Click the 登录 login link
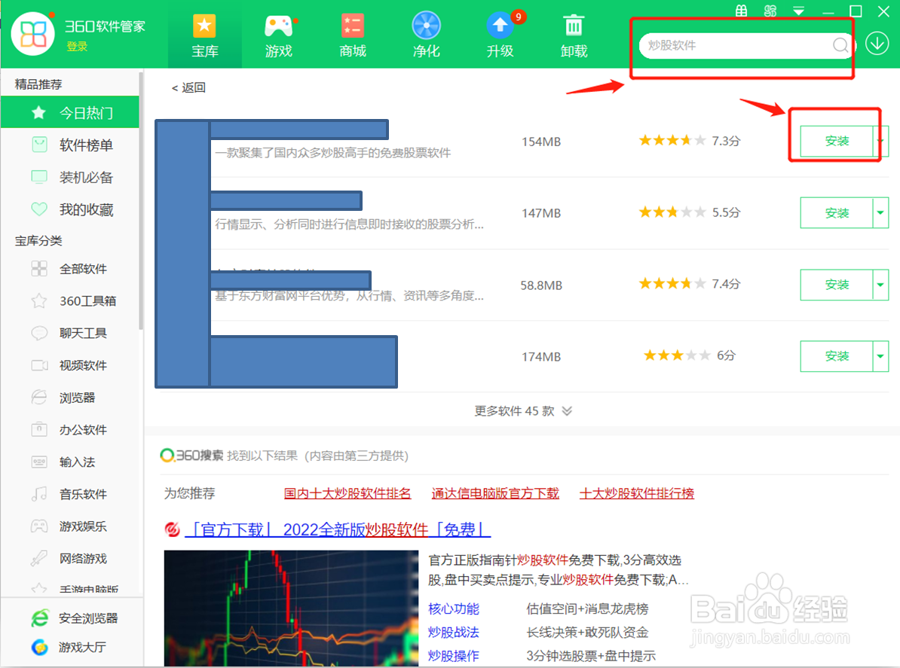 pos(77,47)
